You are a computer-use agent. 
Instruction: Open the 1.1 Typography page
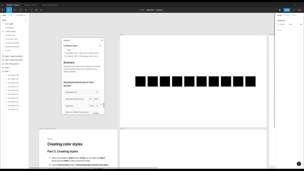[x=9, y=28]
